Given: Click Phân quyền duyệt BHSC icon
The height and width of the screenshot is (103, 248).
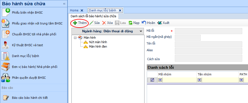Looking at the screenshot, I should (6, 78).
